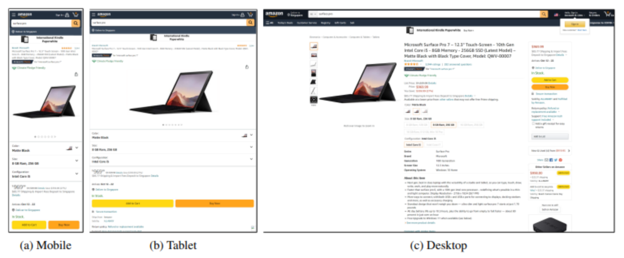Click Buy Now in the mobile view
624x258 pixels.
64,225
